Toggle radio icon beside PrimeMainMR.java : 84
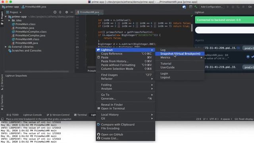The width and height of the screenshot is (254, 143). click(248, 57)
